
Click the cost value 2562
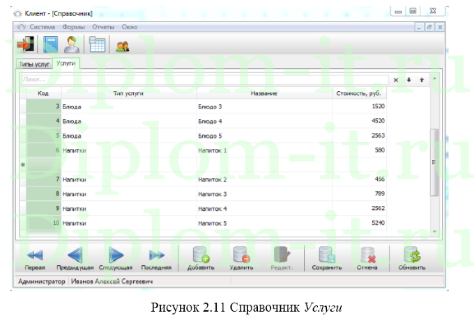coord(379,208)
